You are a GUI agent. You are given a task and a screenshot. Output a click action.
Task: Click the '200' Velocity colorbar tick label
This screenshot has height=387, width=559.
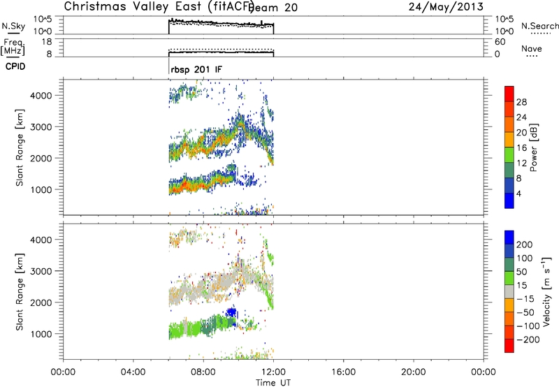[525, 244]
